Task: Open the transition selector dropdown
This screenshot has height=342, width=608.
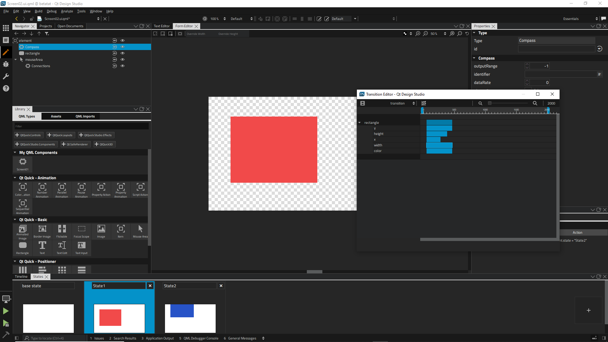Action: [x=402, y=103]
